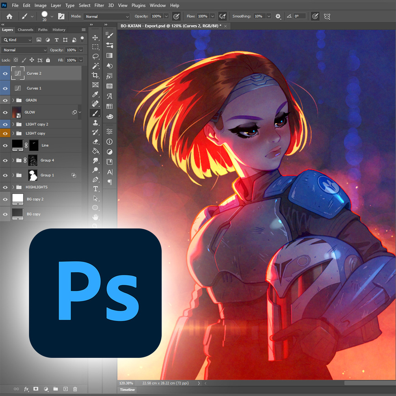Click the Home icon in options bar

point(9,17)
